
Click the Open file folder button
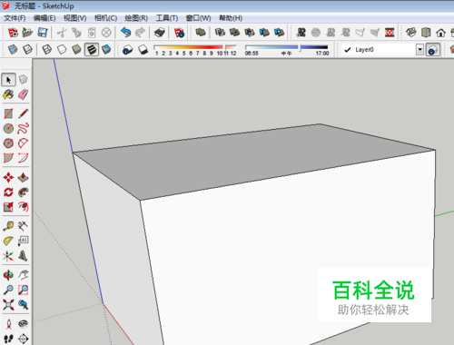[27, 33]
